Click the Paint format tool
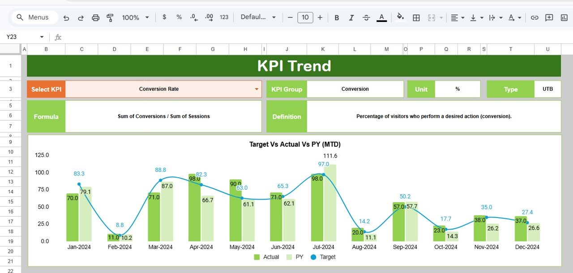 pos(110,17)
